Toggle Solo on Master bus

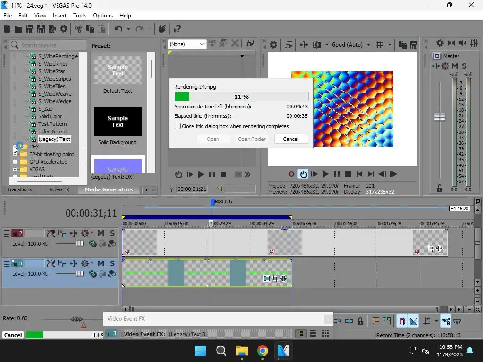tap(464, 66)
